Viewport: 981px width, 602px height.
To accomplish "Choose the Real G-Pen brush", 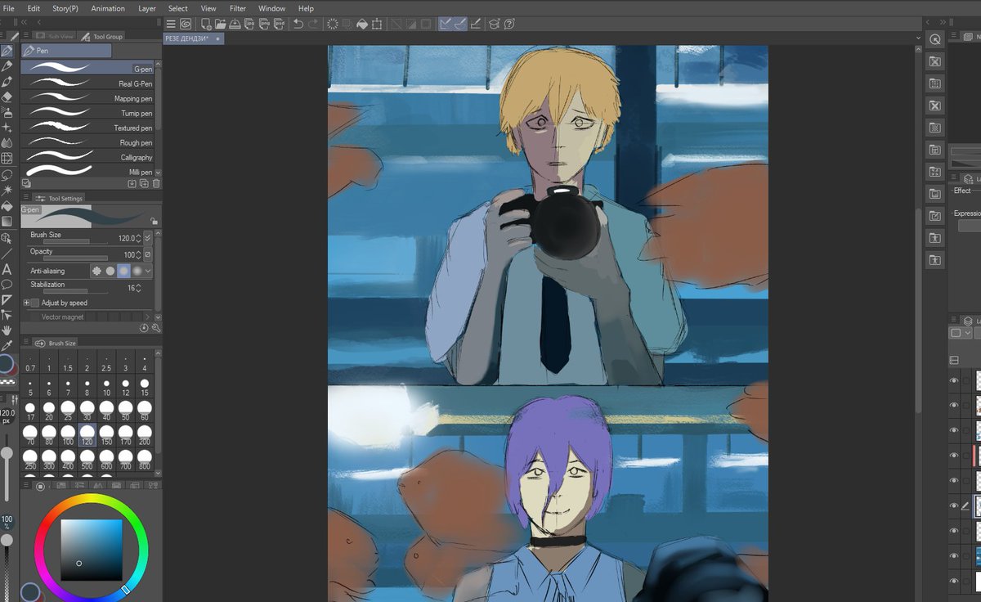I will click(x=87, y=83).
